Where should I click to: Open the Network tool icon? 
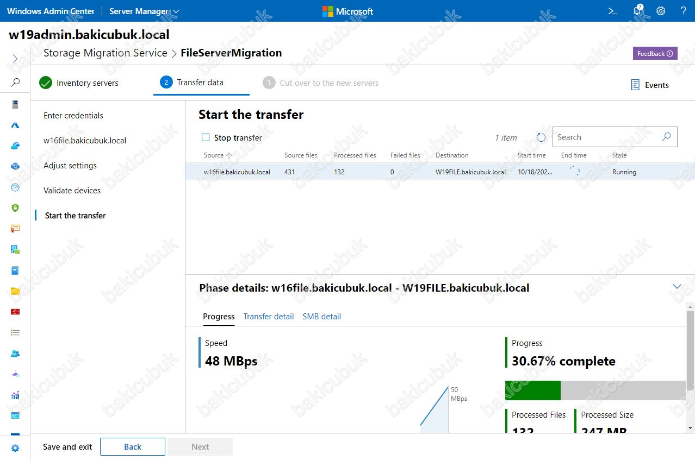15,374
